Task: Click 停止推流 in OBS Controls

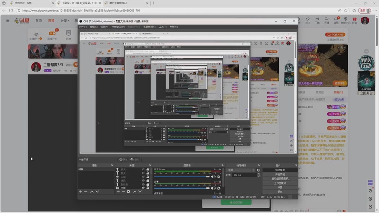Action: point(280,170)
